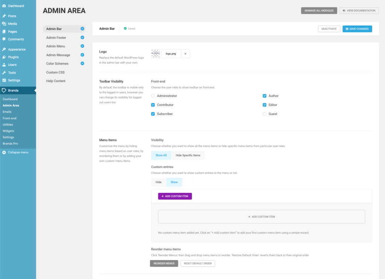Click the logo image thumbnail preview
This screenshot has height=279, width=385.
[156, 53]
